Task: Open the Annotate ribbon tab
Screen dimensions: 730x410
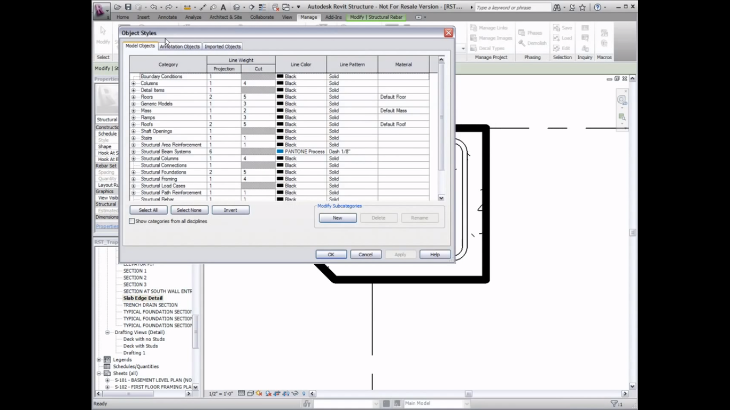Action: pos(167,17)
